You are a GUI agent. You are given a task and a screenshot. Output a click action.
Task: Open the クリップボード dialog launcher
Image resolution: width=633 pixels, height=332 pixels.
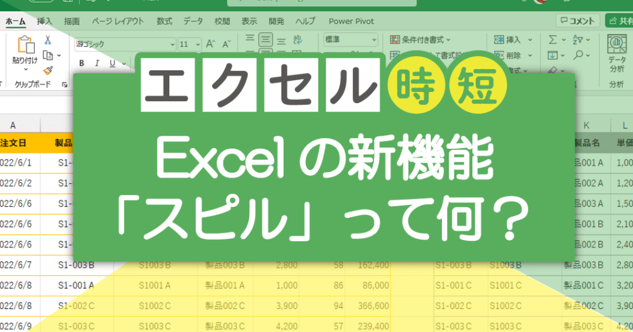[x=64, y=85]
